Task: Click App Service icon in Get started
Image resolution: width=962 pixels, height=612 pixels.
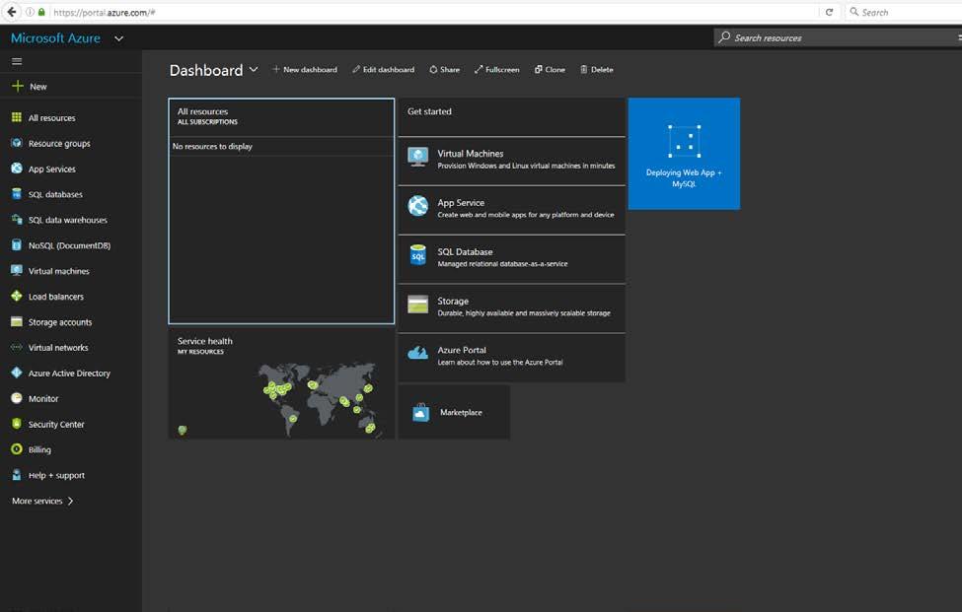Action: pos(417,206)
